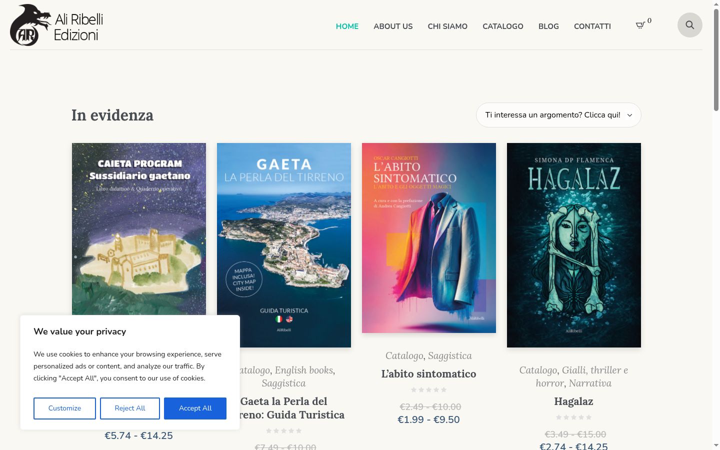Open the L'abito sintomatico book cover
This screenshot has height=450, width=720.
(x=429, y=238)
